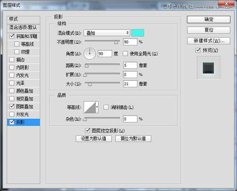Screen dimensions: 237x191
Task: Enable the 纹理 checkbox
Action: [x=17, y=52]
